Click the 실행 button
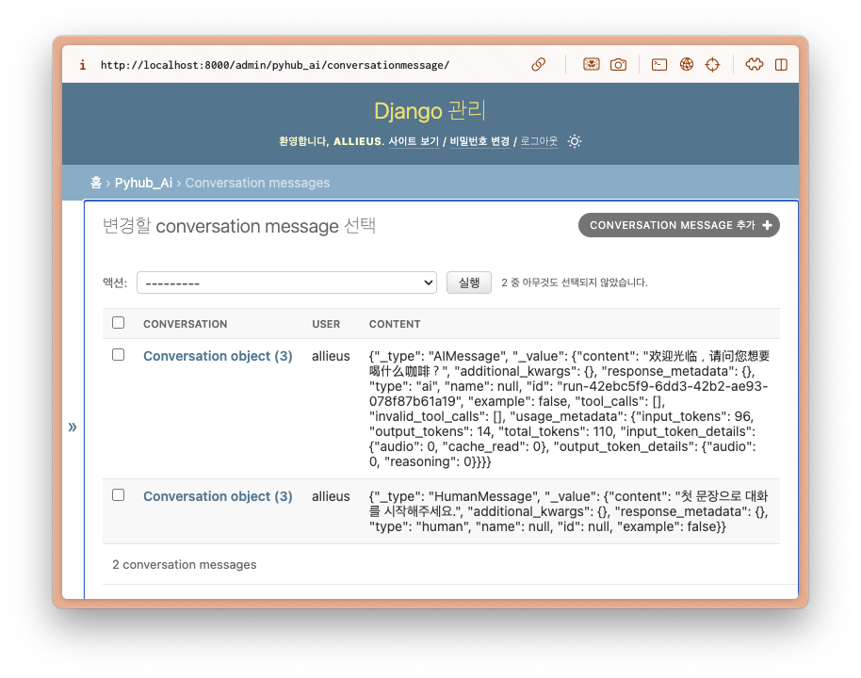This screenshot has height=678, width=861. pos(468,282)
